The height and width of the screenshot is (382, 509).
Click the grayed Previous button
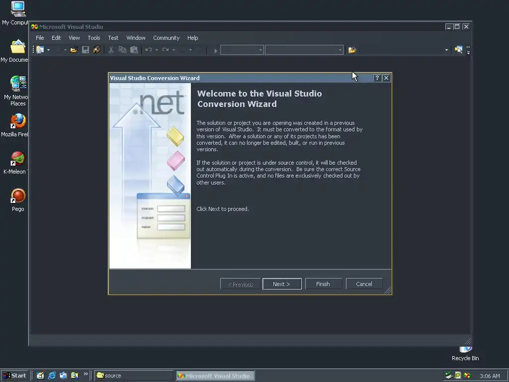240,284
